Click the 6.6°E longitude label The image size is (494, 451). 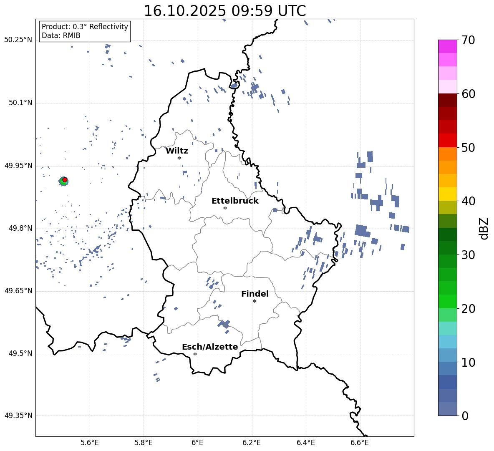click(360, 443)
